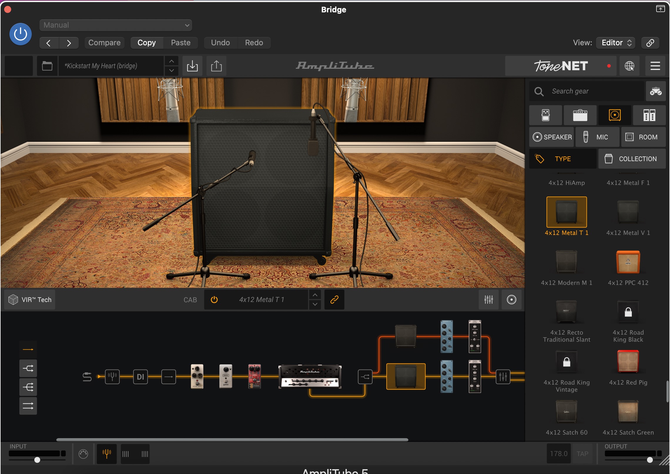Select the amp head in signal chain

click(310, 377)
